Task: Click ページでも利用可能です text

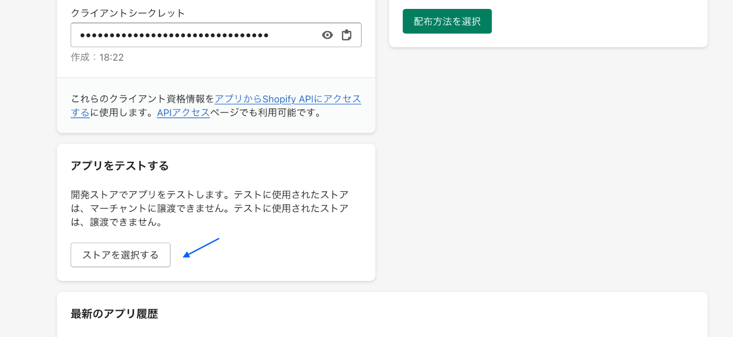Action: tap(266, 113)
